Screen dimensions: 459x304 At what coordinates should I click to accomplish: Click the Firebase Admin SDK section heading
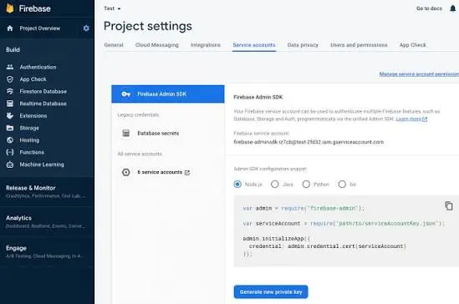[x=258, y=97]
